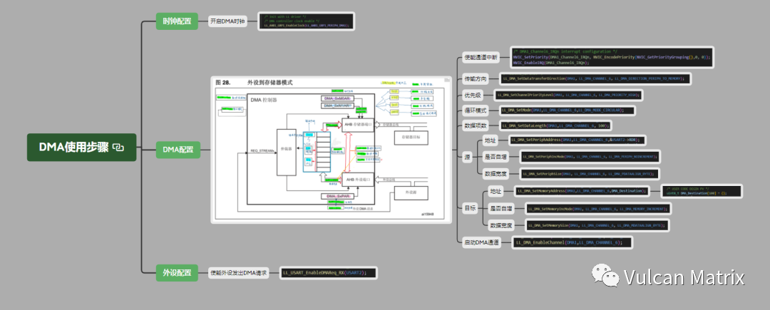Click the LL_DMA_SetMemoryAddress code block
The image size is (770, 310).
tap(583, 191)
